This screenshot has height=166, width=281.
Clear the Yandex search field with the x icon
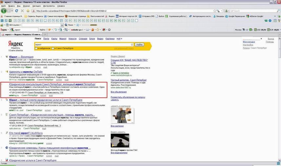tap(132, 45)
